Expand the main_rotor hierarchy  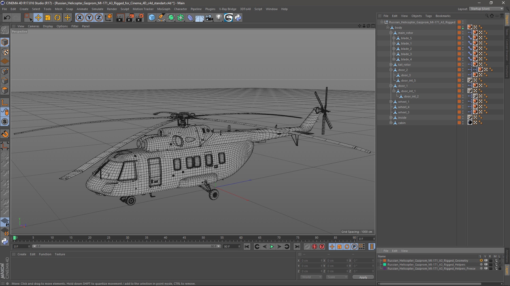[390, 33]
